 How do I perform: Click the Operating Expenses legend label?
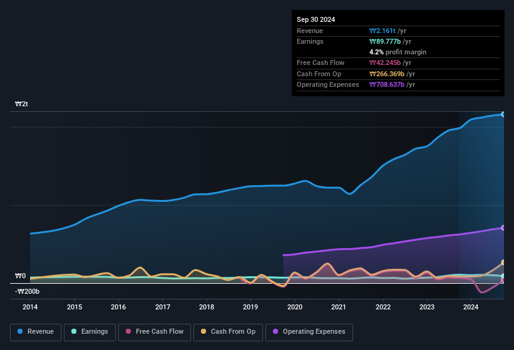coord(312,332)
